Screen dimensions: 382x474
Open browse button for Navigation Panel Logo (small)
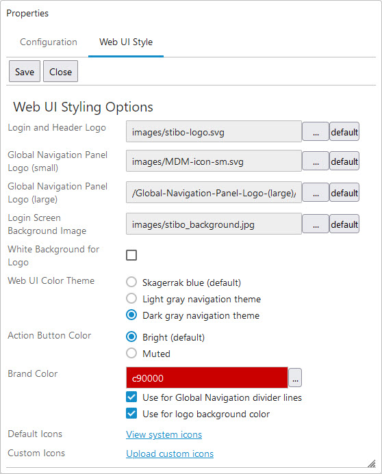[x=316, y=161]
